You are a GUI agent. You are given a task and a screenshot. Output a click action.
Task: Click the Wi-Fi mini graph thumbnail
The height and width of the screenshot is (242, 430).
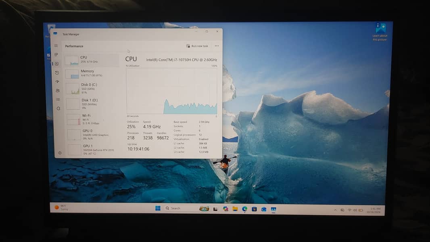pos(73,119)
